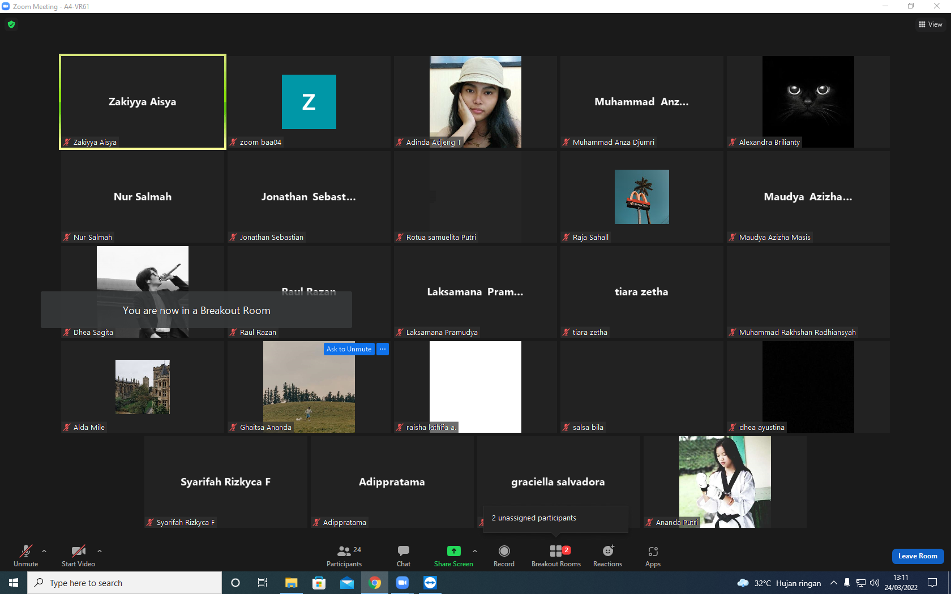Open the Participants panel
This screenshot has height=594, width=951.
pyautogui.click(x=344, y=556)
